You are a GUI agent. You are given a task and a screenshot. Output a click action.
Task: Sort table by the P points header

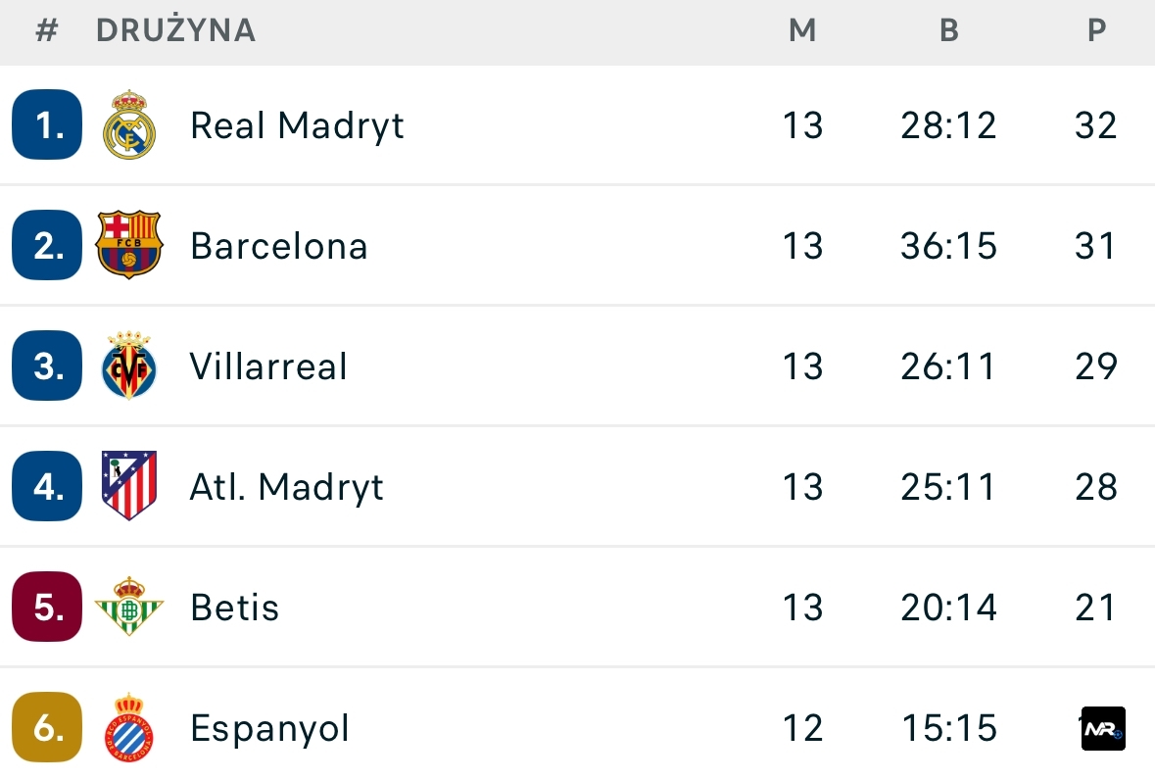pyautogui.click(x=1096, y=30)
